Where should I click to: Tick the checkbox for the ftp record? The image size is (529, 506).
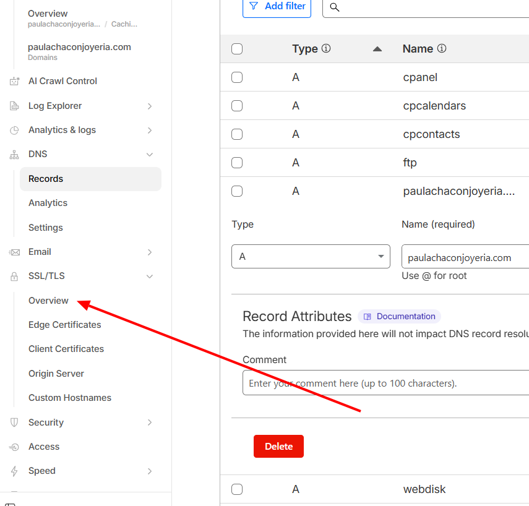pyautogui.click(x=237, y=163)
